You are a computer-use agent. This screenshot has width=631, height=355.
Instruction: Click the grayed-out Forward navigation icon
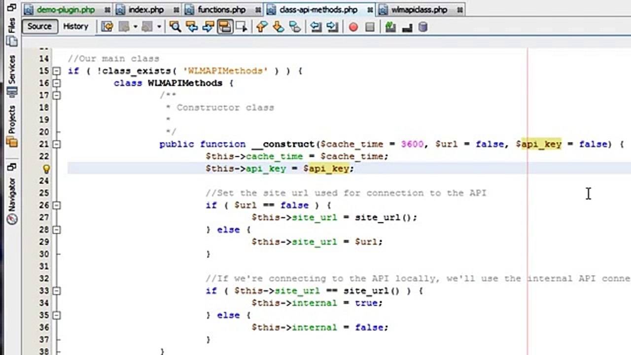point(147,27)
